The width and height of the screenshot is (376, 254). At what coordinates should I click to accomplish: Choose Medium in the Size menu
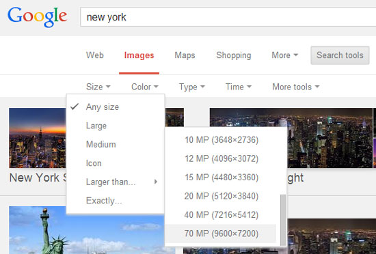click(116, 144)
